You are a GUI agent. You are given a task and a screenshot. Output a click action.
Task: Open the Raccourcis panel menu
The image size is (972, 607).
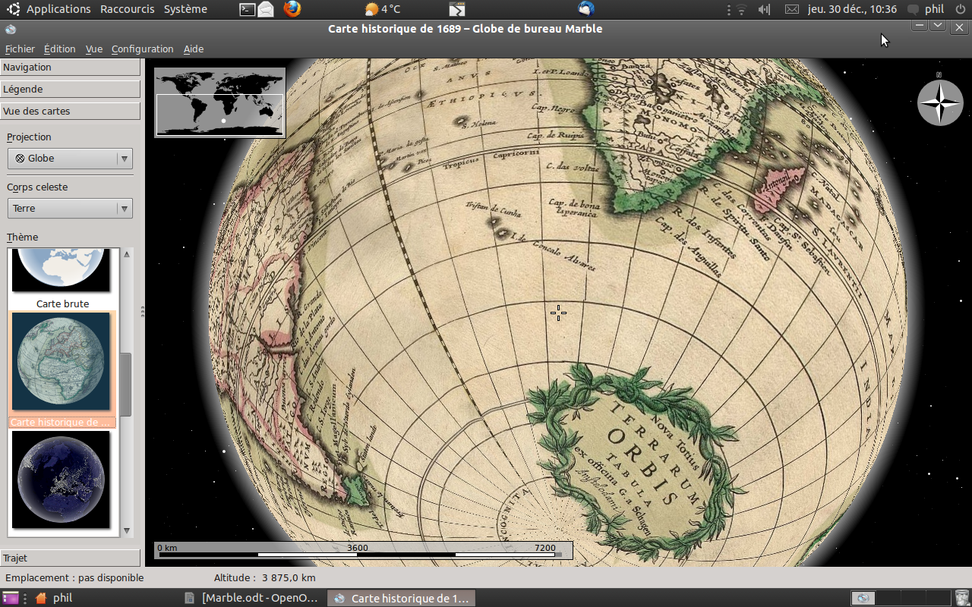point(127,9)
